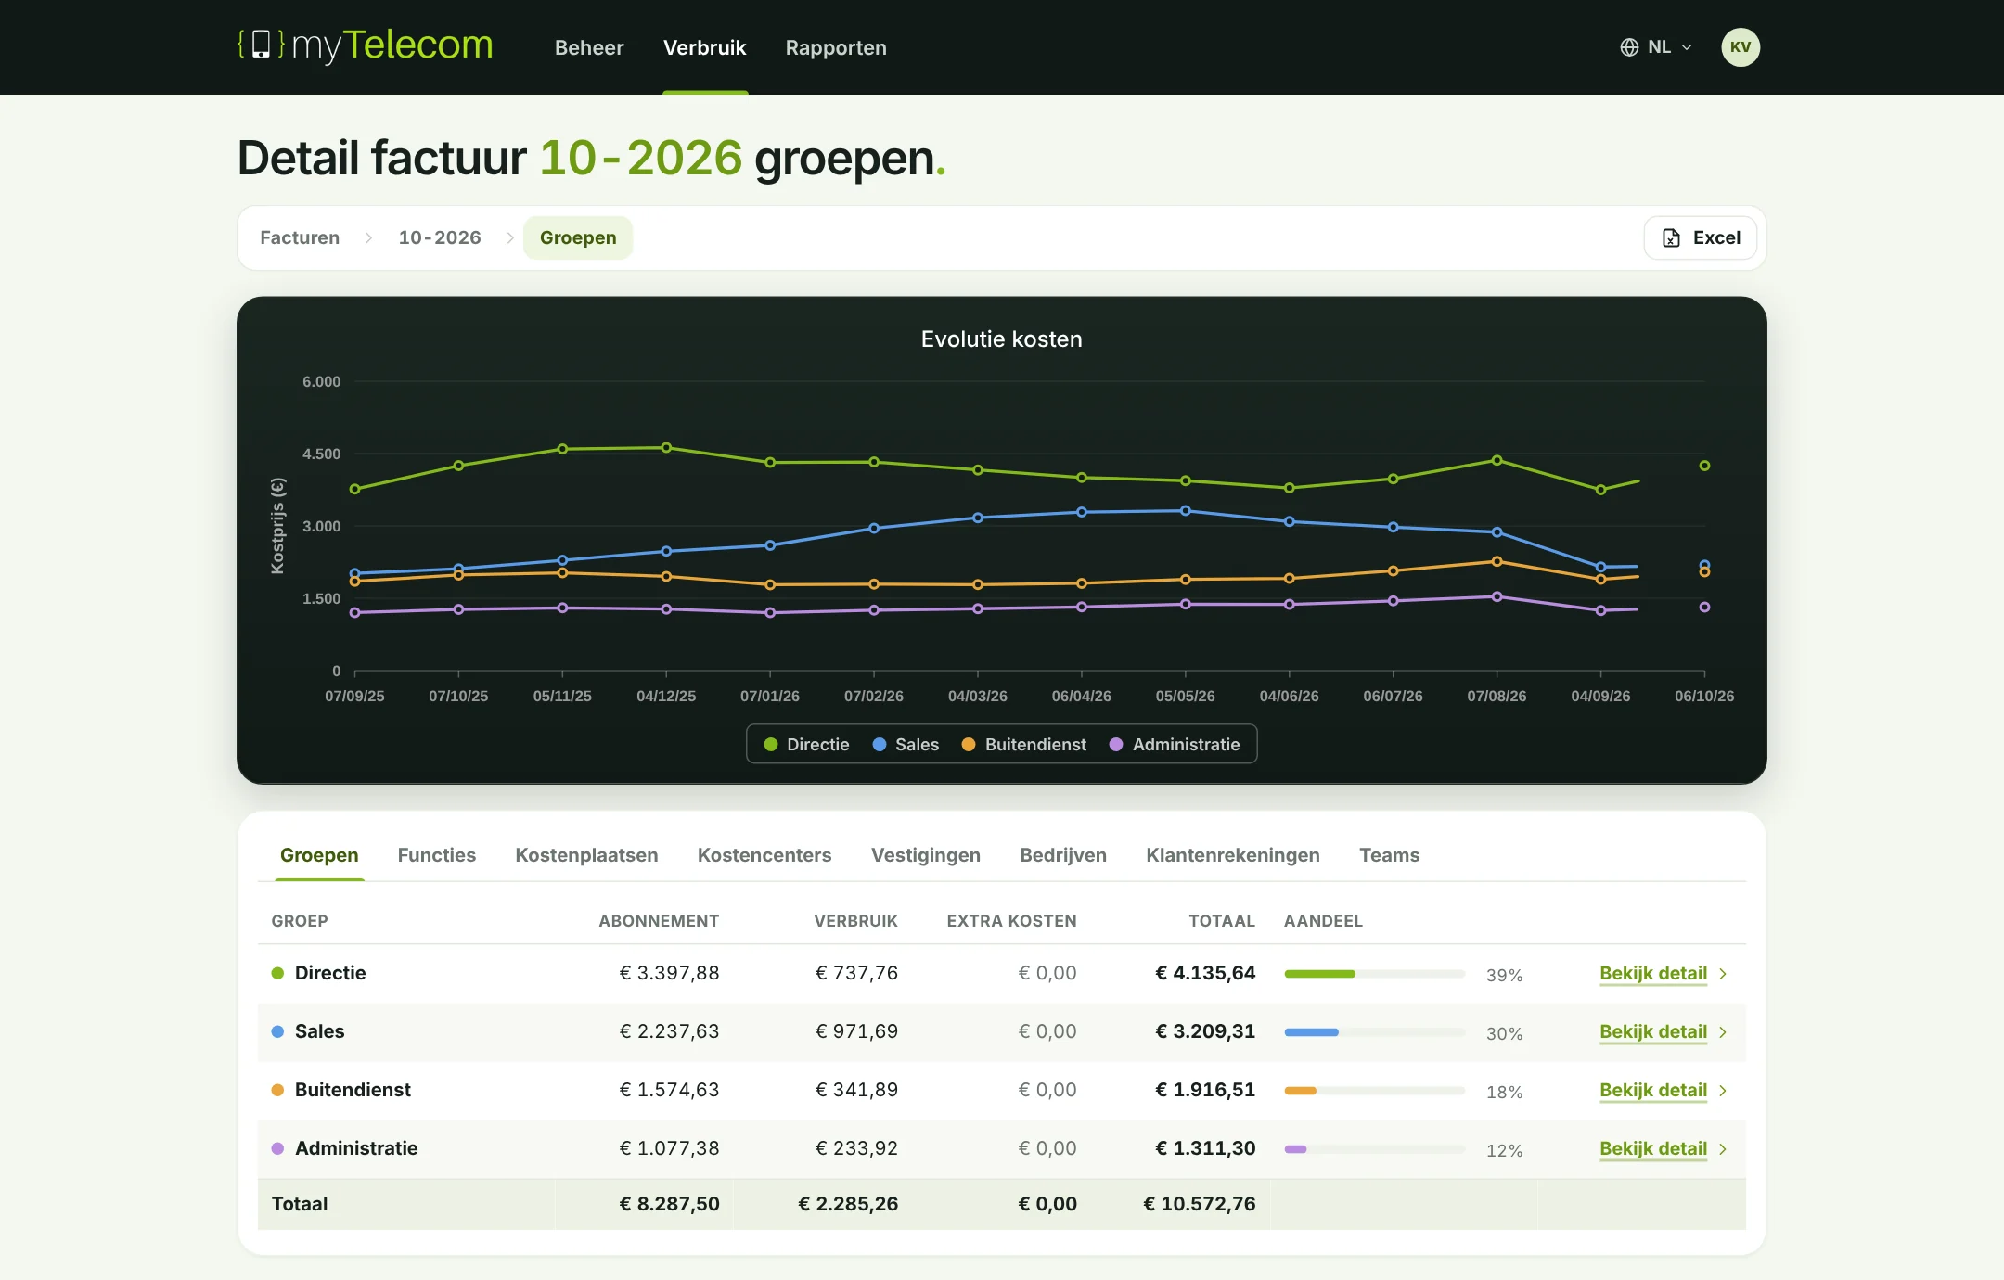Click Directie data point at 06/10/26
2004x1280 pixels.
[x=1704, y=466]
